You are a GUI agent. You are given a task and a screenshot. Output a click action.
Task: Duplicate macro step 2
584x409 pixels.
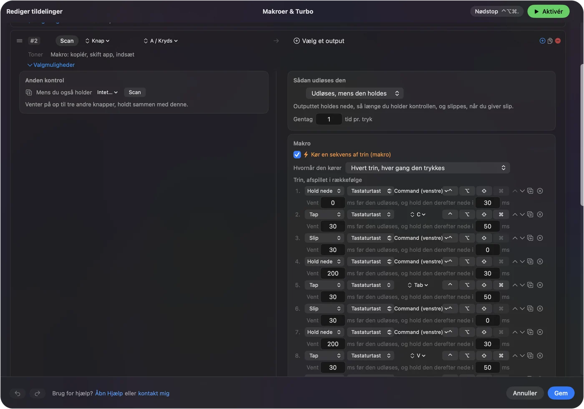point(530,214)
